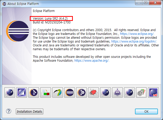Click the green-headed bird feature icon
This screenshot has width=163, height=120.
[58, 92]
